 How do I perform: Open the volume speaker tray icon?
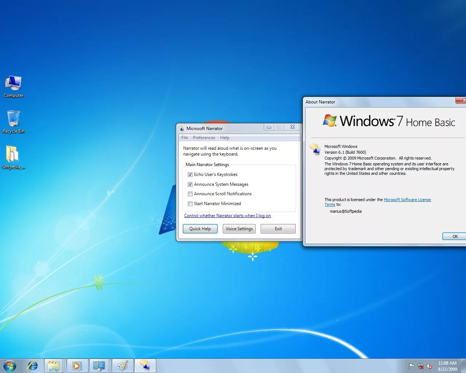[430, 366]
